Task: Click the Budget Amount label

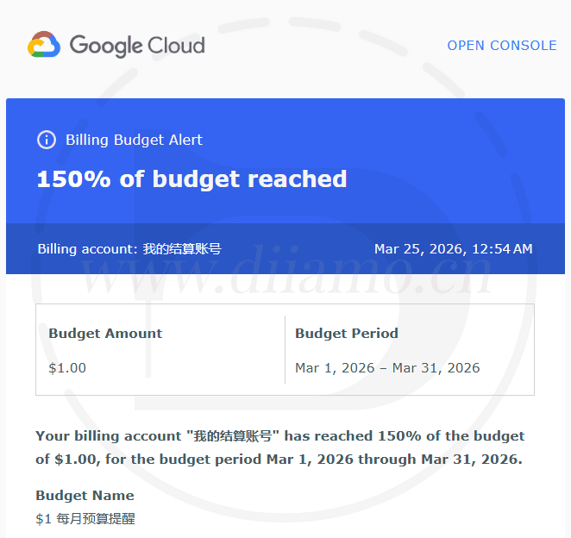Action: pyautogui.click(x=105, y=334)
